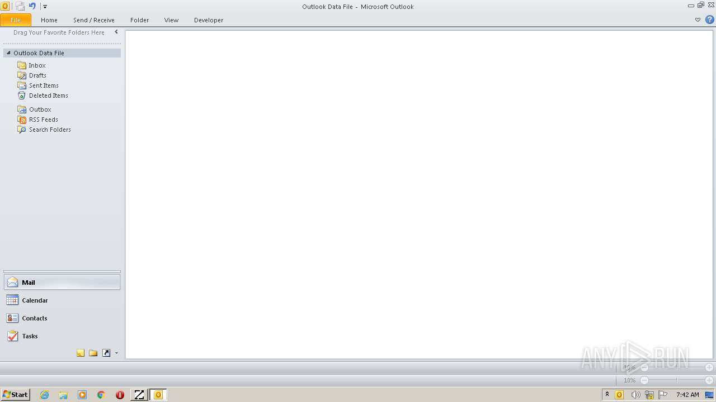Open the Inbox folder
This screenshot has width=716, height=402.
tap(37, 65)
